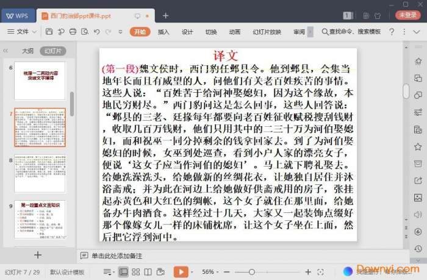Viewport: 427px width, 280px height.
Task: Click the Undo arrow icon
Action: point(95,32)
